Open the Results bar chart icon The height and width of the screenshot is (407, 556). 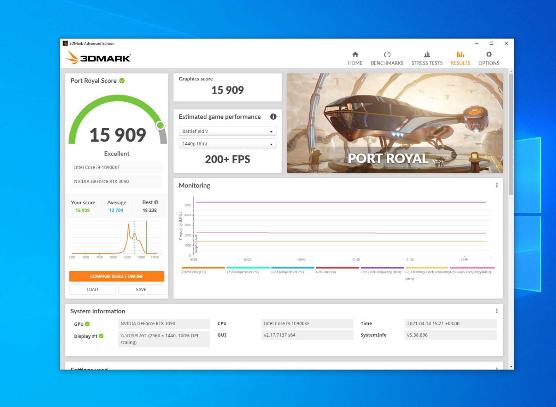(x=460, y=54)
